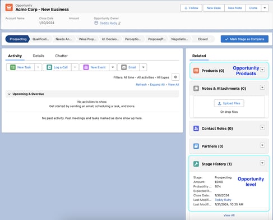The image size is (273, 220).
Task: Click the change owner icon beside Teddy Ruby
Action: (x=119, y=23)
